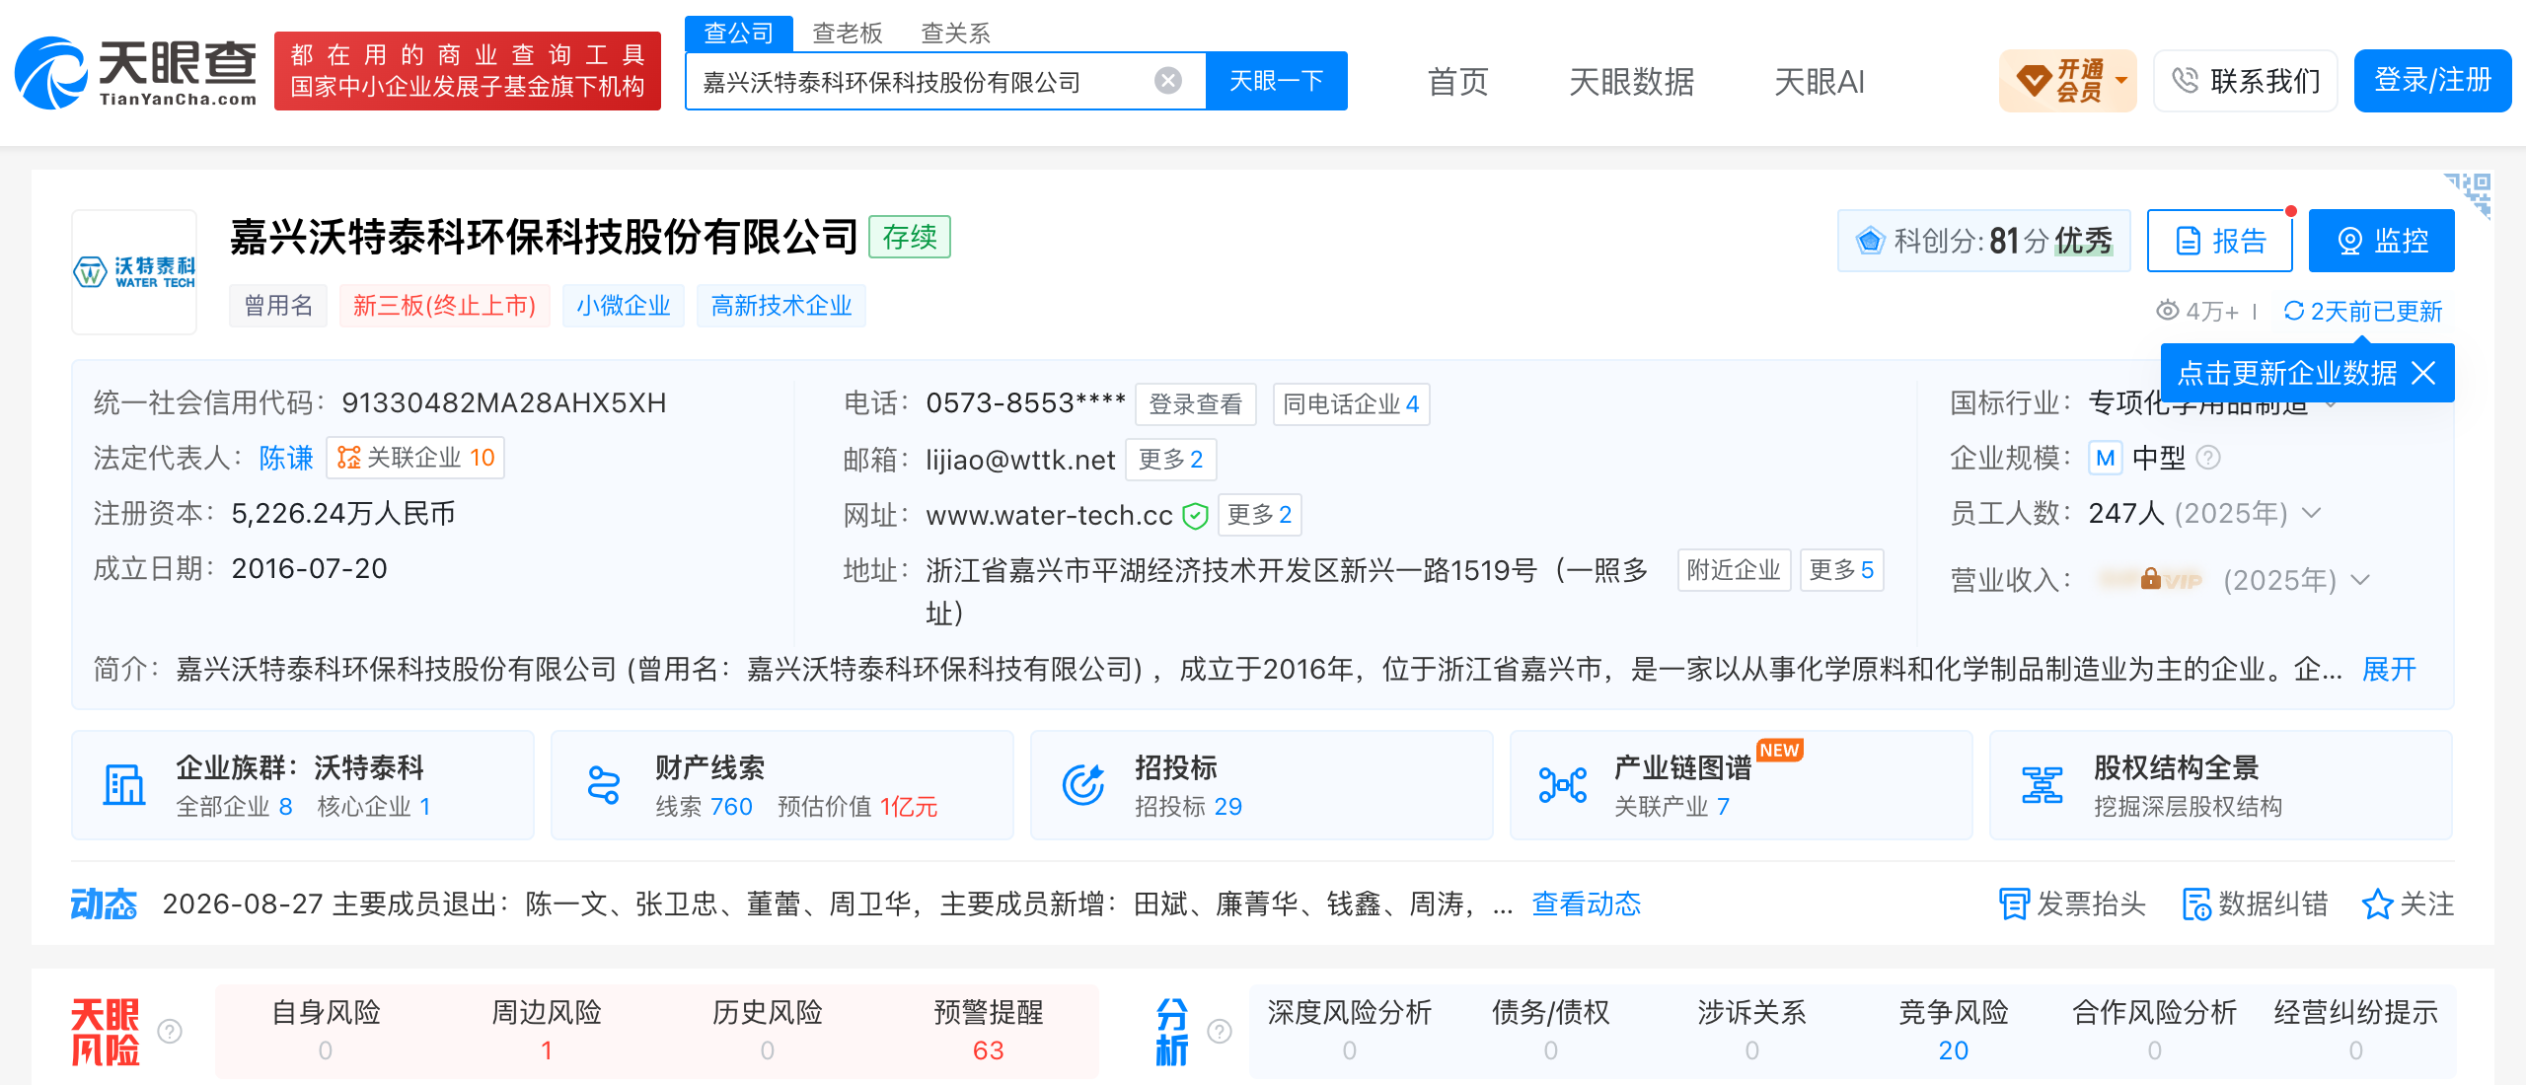Click the 天眼一下 search button

point(1277,81)
